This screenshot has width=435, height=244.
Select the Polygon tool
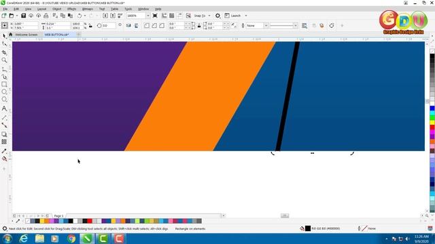4,100
